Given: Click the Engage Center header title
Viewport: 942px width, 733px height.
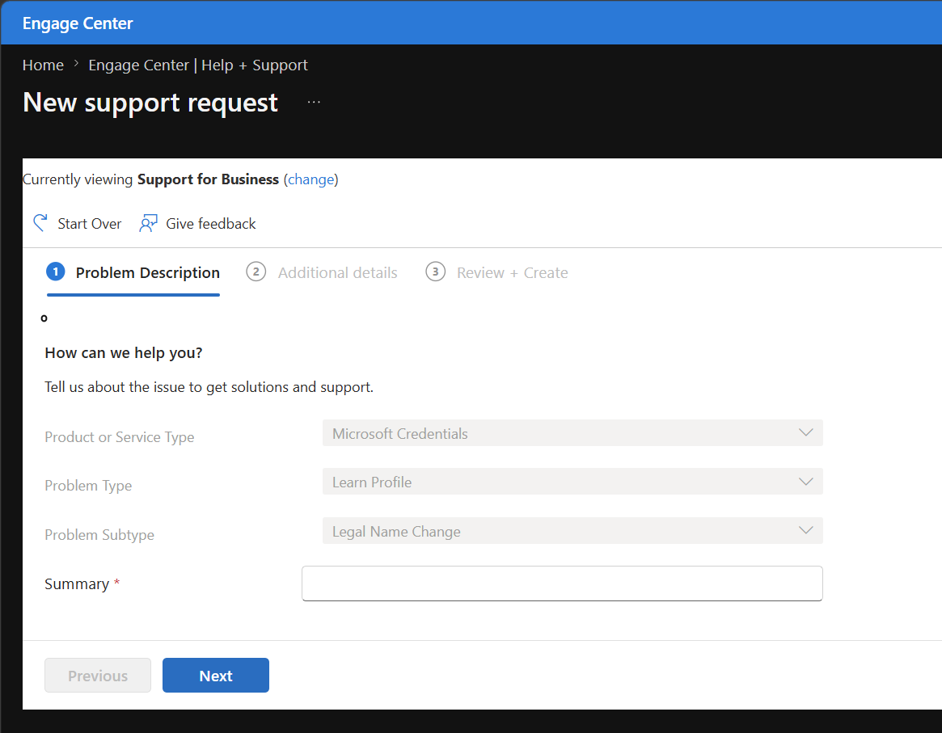Looking at the screenshot, I should (78, 23).
